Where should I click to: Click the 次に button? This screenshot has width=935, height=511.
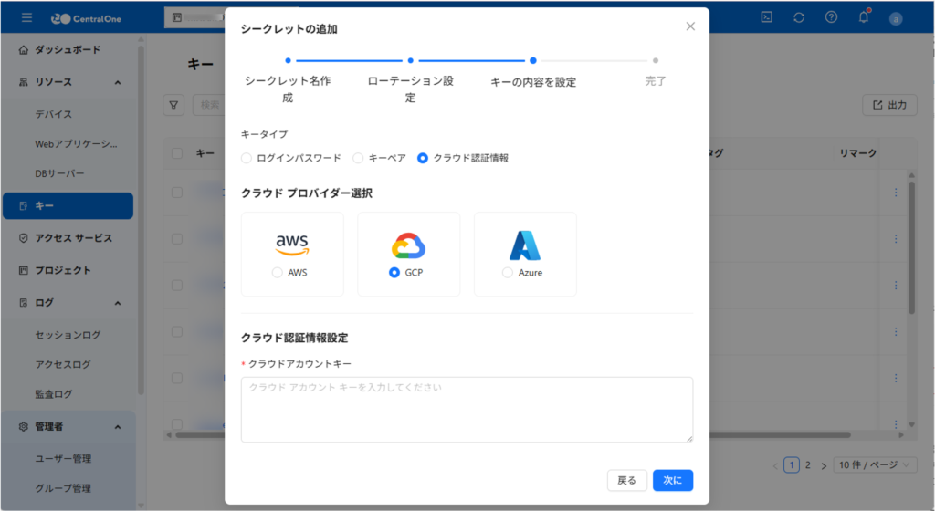pyautogui.click(x=673, y=480)
